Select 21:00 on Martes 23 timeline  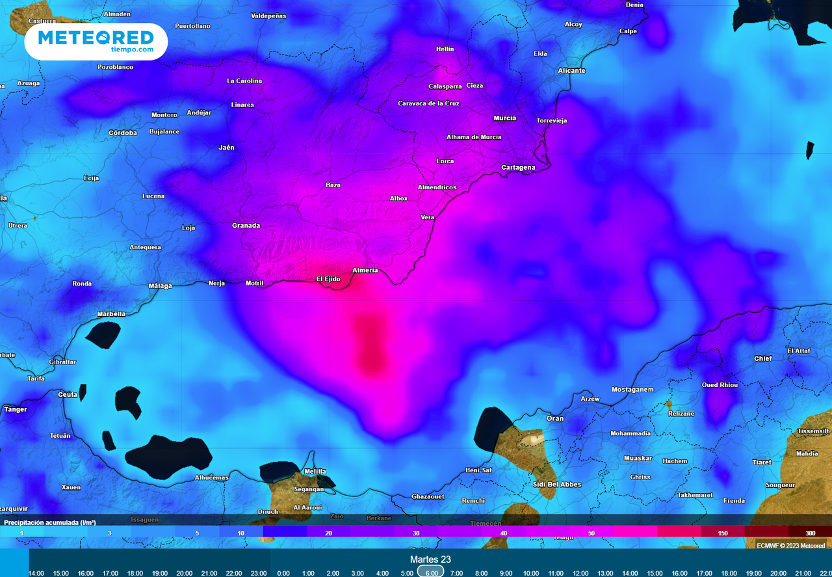tap(803, 573)
